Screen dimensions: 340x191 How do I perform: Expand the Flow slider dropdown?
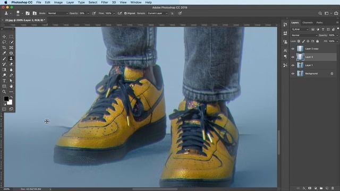click(x=114, y=13)
